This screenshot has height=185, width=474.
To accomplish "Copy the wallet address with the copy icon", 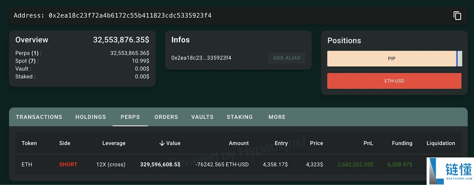I will click(457, 16).
